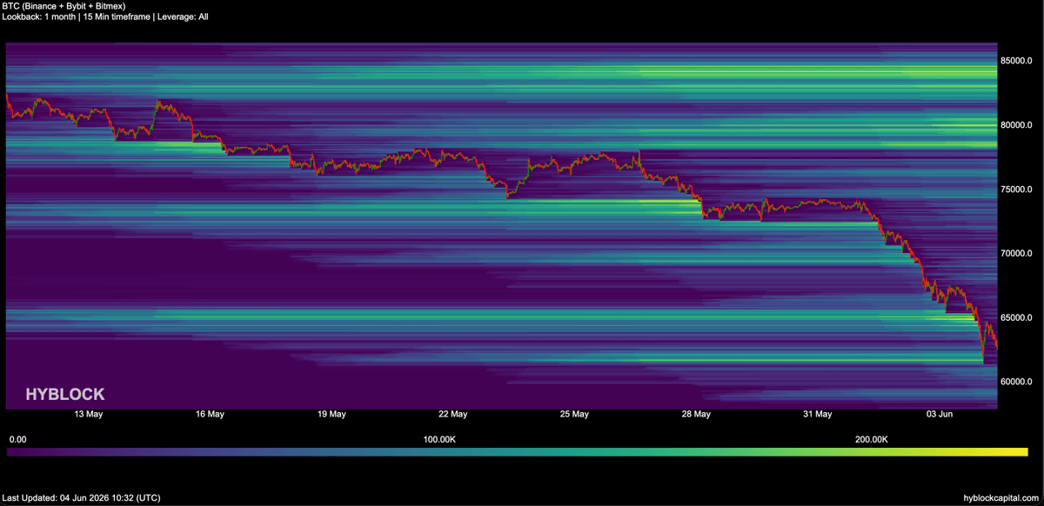
Task: Click the 28 May date axis label
Action: point(696,414)
